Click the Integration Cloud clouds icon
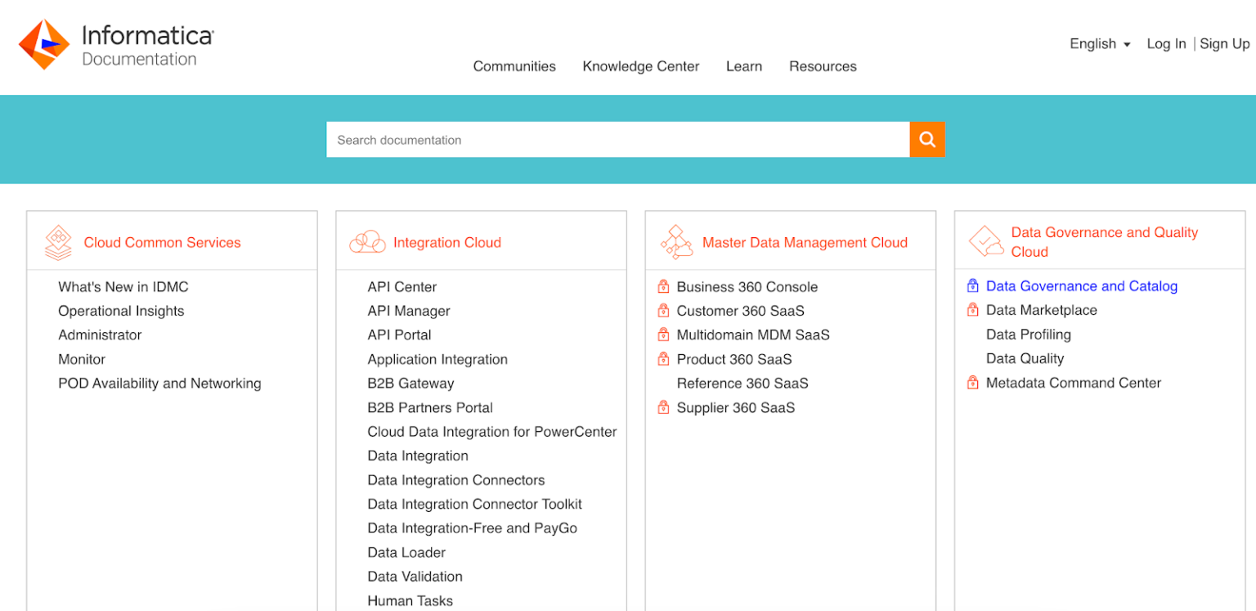The width and height of the screenshot is (1256, 611). coord(367,241)
